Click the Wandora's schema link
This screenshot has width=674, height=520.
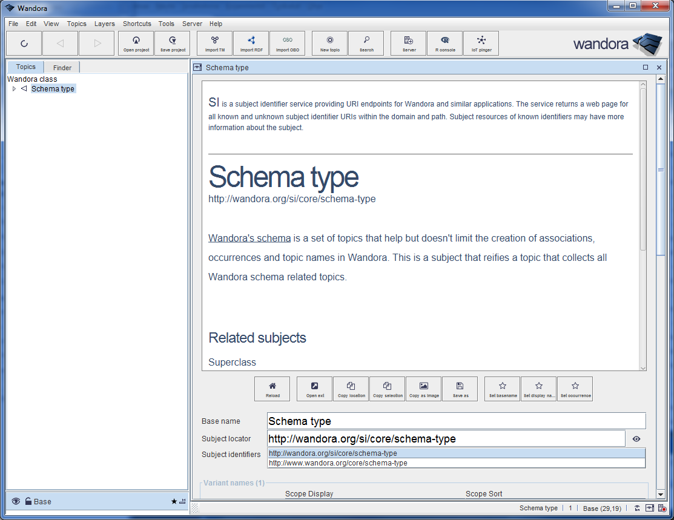249,238
